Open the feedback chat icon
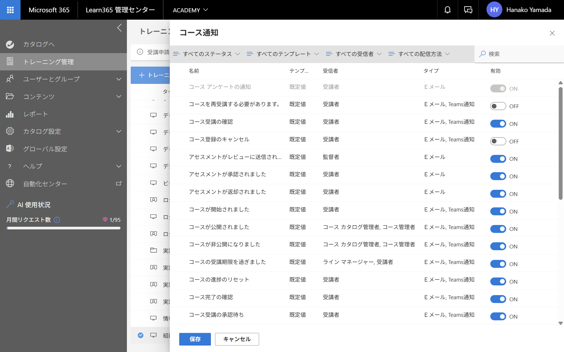The width and height of the screenshot is (564, 352). click(468, 10)
